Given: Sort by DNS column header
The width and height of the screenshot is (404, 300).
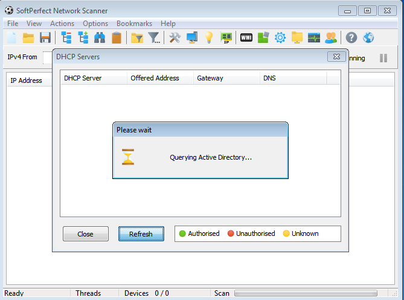Looking at the screenshot, I should [x=293, y=78].
